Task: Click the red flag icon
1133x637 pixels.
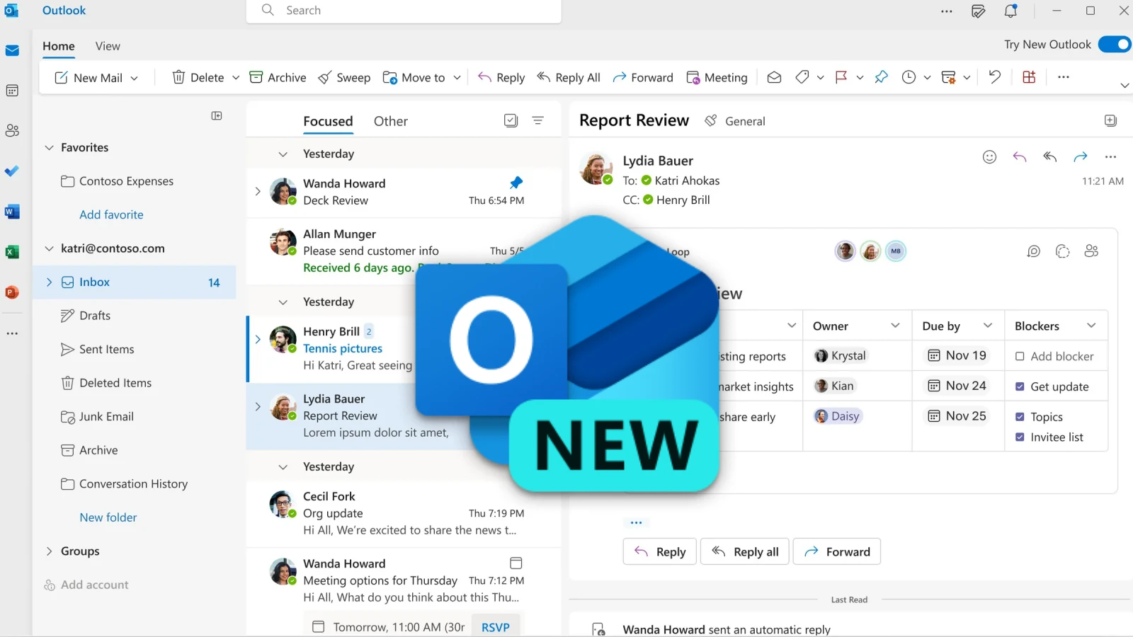Action: click(841, 77)
